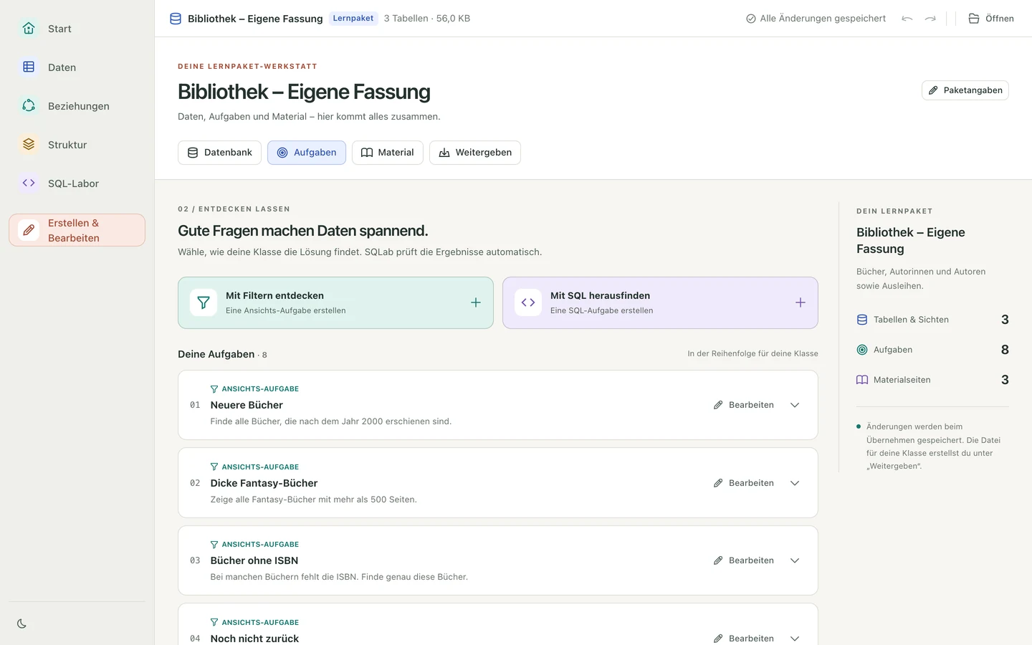Click the code icon on Mit SQL herausfinden card
1032x645 pixels.
tap(528, 302)
